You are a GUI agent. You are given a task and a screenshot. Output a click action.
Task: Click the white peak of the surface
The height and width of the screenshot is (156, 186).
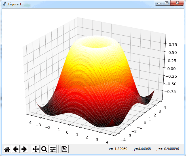click(96, 41)
